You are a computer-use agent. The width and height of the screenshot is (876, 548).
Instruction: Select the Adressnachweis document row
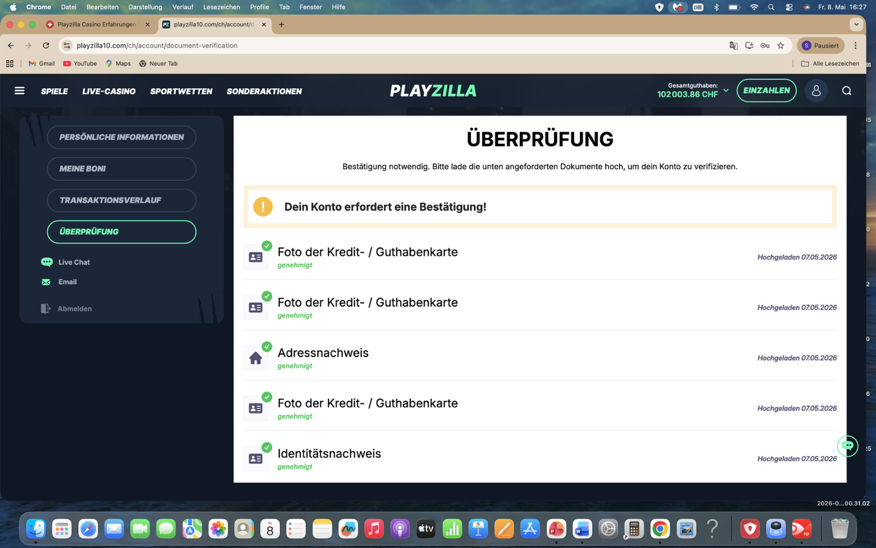540,358
